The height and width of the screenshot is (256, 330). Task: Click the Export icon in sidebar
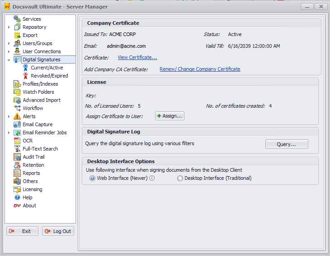click(x=17, y=35)
